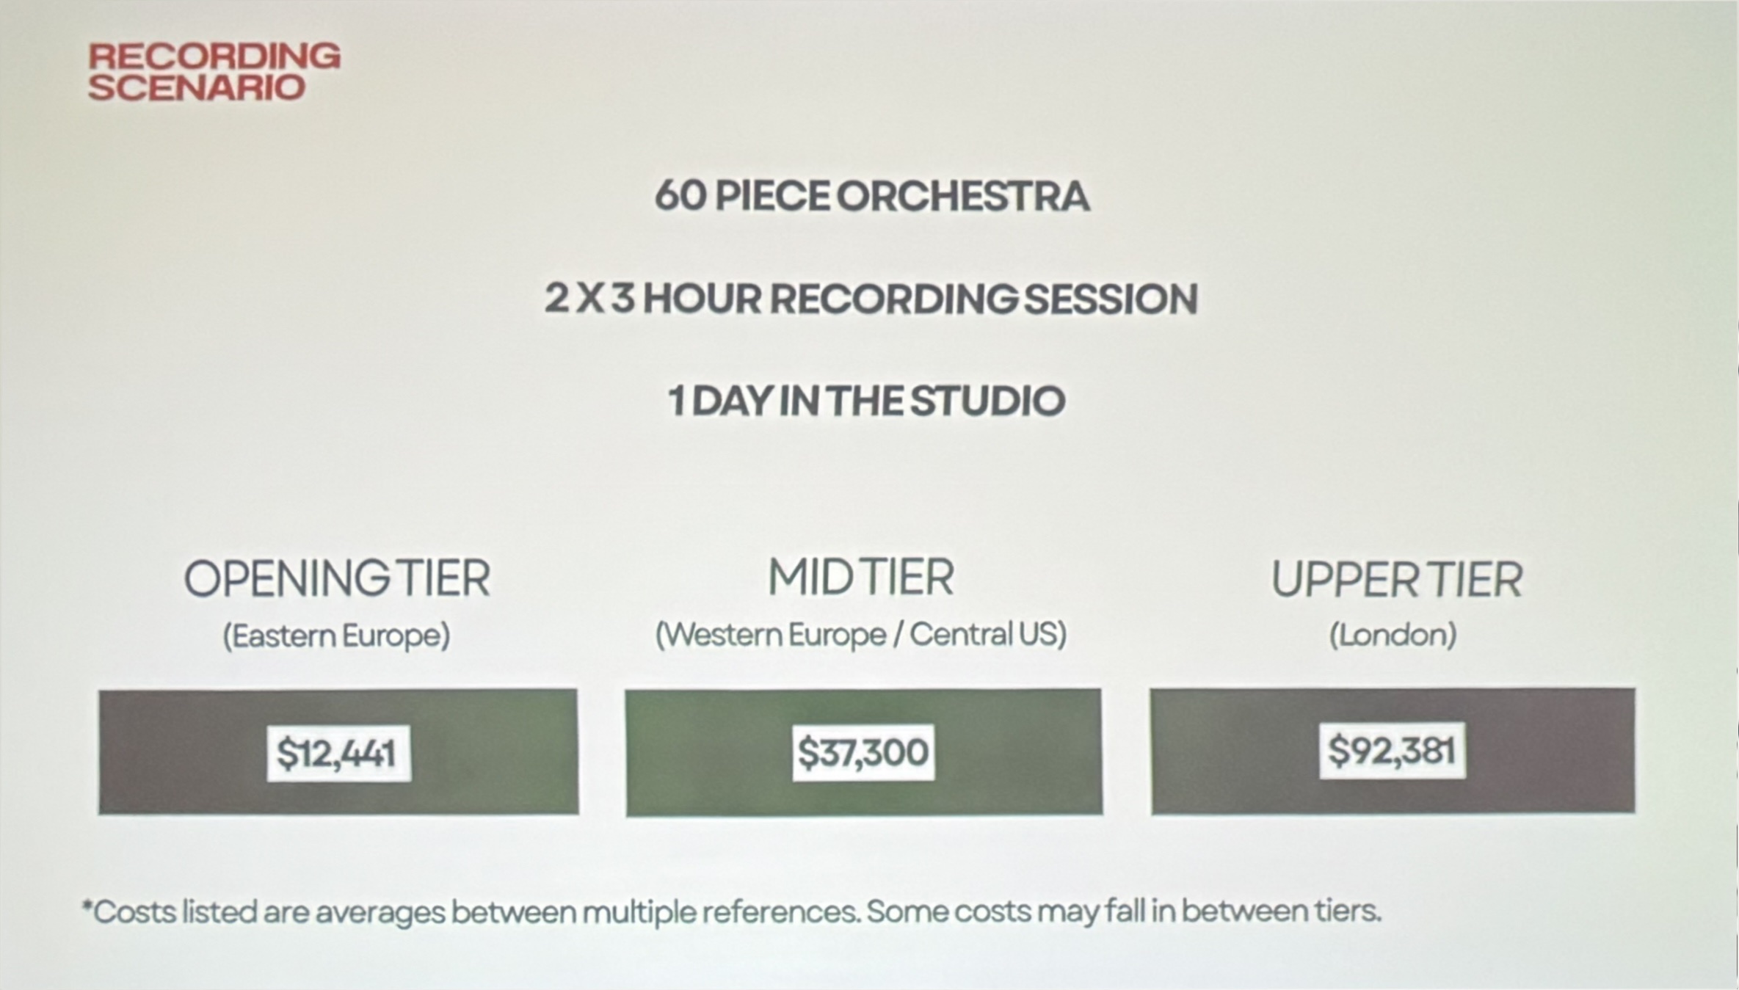Click the MID TIER heading
Screen dimensions: 1739x990
(x=861, y=577)
